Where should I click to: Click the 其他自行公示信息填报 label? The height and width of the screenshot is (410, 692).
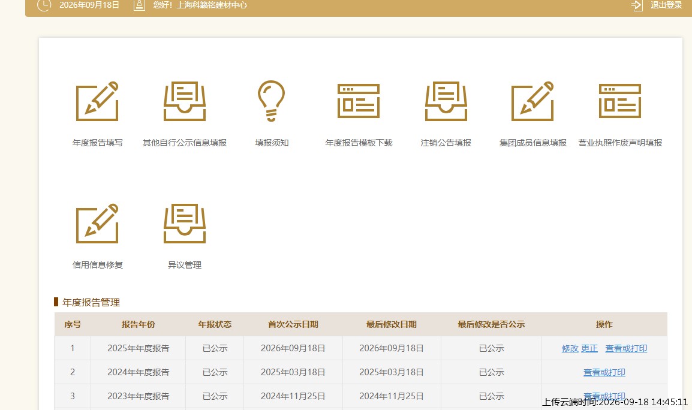(x=185, y=143)
